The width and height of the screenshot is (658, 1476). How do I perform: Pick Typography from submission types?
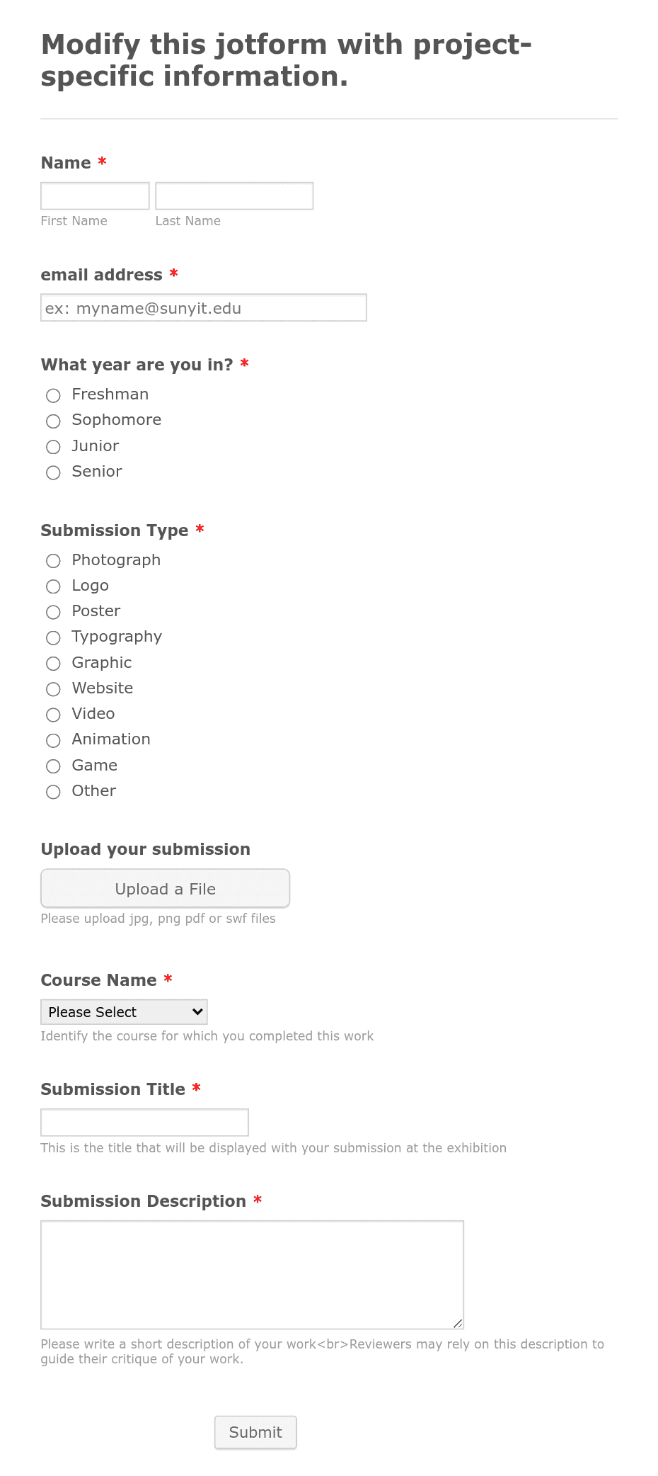pos(53,637)
